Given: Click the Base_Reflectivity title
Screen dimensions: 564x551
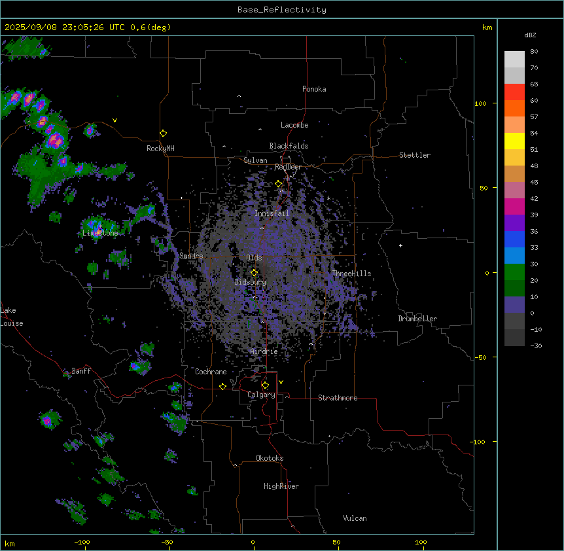Looking at the screenshot, I should click(282, 10).
